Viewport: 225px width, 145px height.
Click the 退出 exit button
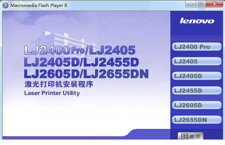(190, 136)
